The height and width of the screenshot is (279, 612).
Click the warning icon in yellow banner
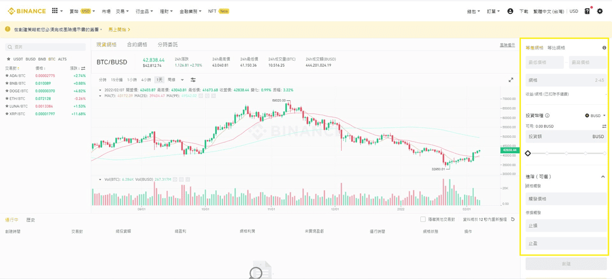point(8,30)
